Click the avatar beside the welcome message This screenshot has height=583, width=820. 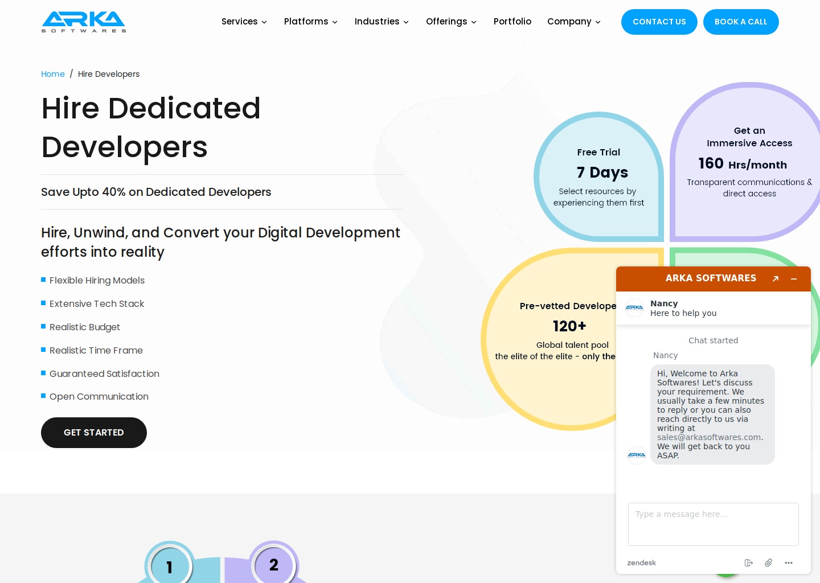[x=637, y=455]
